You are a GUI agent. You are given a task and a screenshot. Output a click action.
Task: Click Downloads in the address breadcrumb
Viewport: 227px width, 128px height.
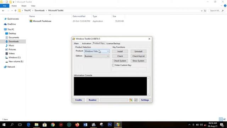(39, 10)
